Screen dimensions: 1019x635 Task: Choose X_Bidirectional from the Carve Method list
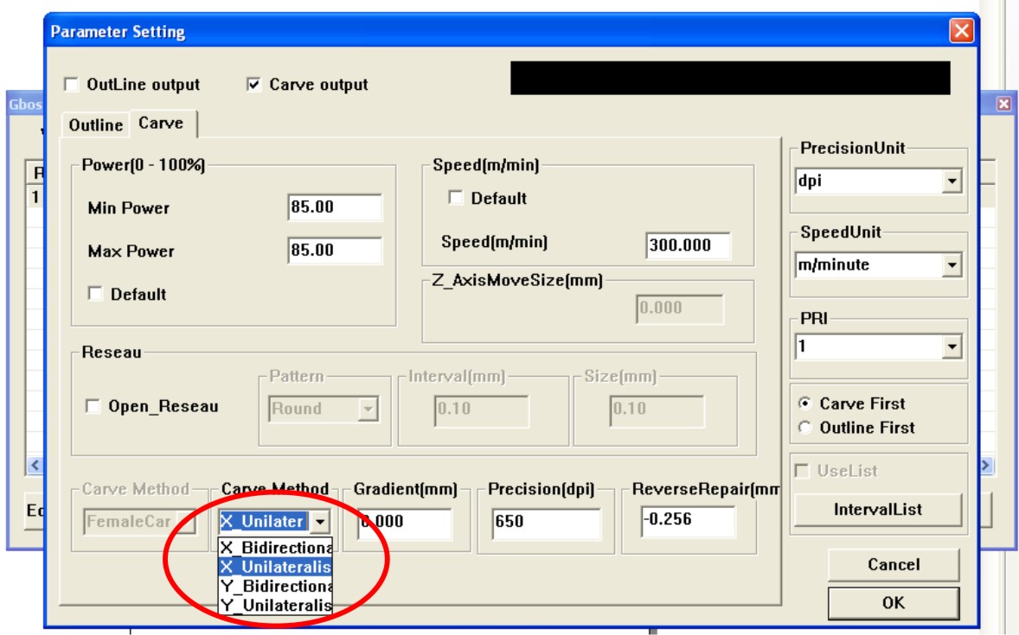(275, 548)
